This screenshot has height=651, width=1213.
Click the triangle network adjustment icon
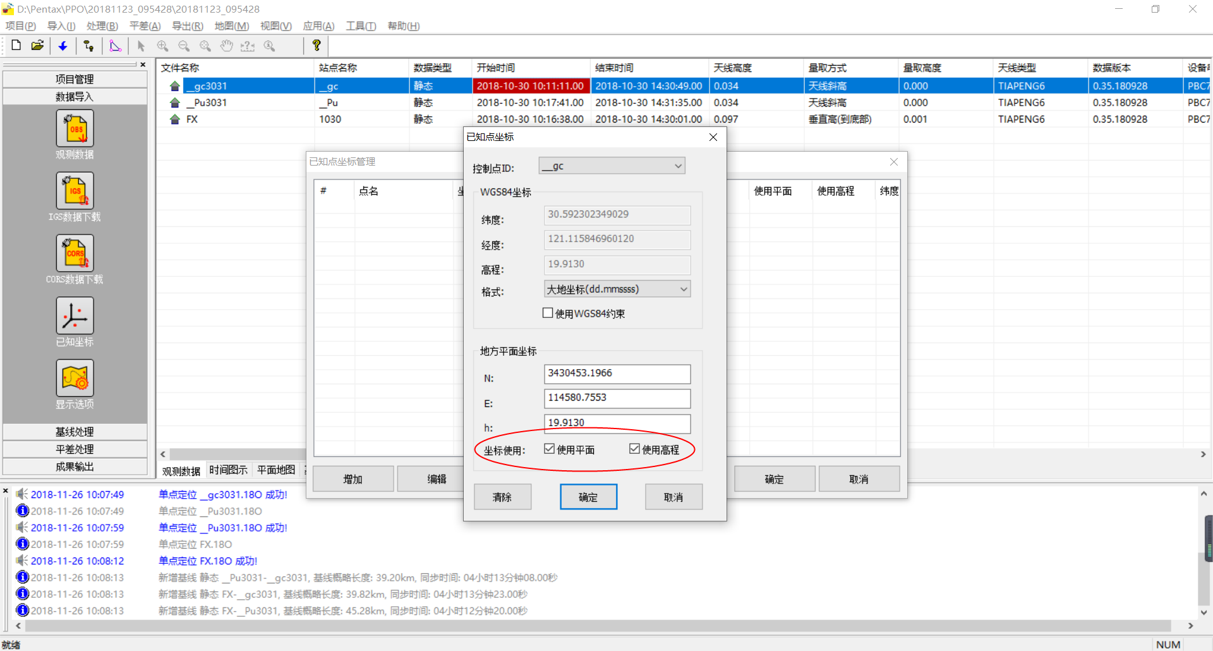point(115,46)
